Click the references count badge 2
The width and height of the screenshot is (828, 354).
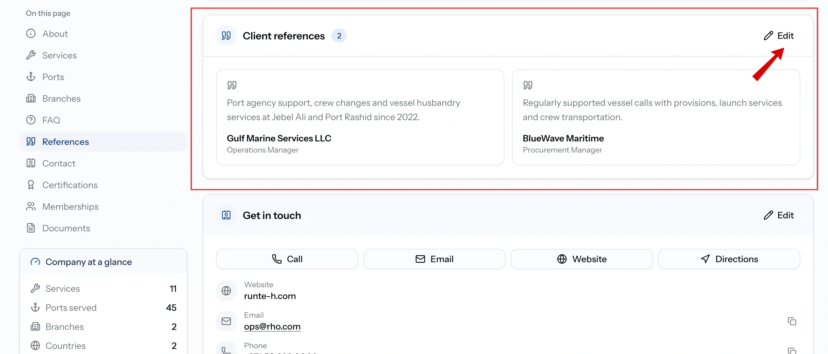(339, 36)
